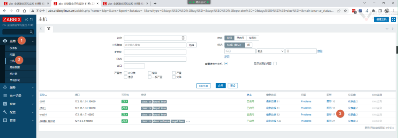Open the blue extension icon in toolbar
Screen dimensions: 398x138
click(x=360, y=11)
